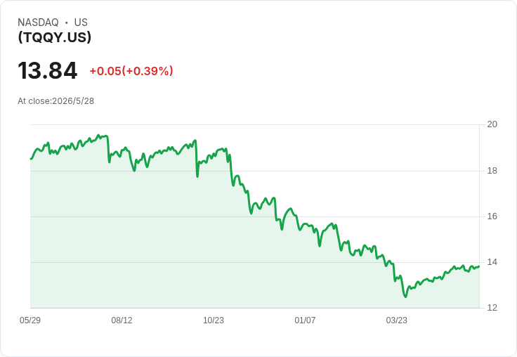Click the 18 y-axis price label
Viewport: 517px width, 357px height.
point(492,171)
